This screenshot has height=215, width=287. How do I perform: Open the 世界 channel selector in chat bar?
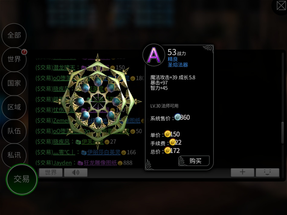click(x=51, y=172)
